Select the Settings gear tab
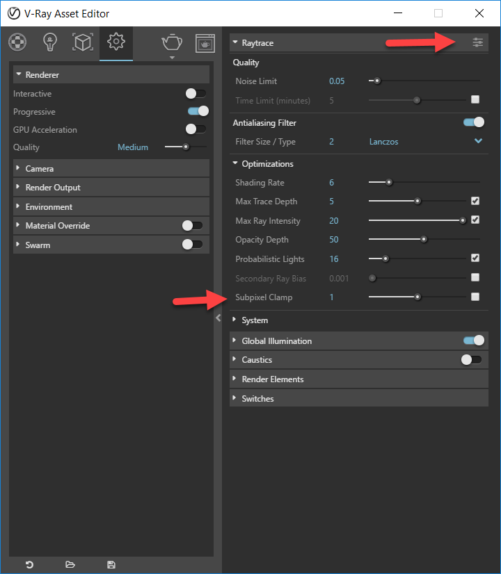501x574 pixels. point(116,42)
